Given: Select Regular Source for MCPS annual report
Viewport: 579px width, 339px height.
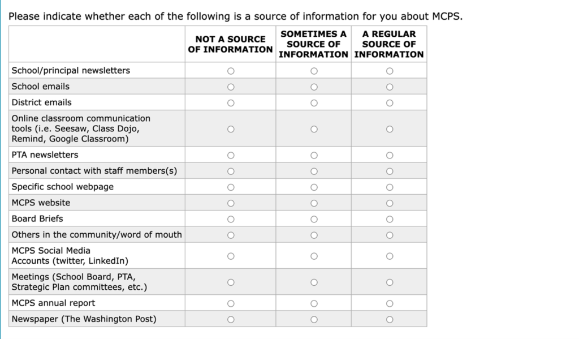Looking at the screenshot, I should (390, 303).
